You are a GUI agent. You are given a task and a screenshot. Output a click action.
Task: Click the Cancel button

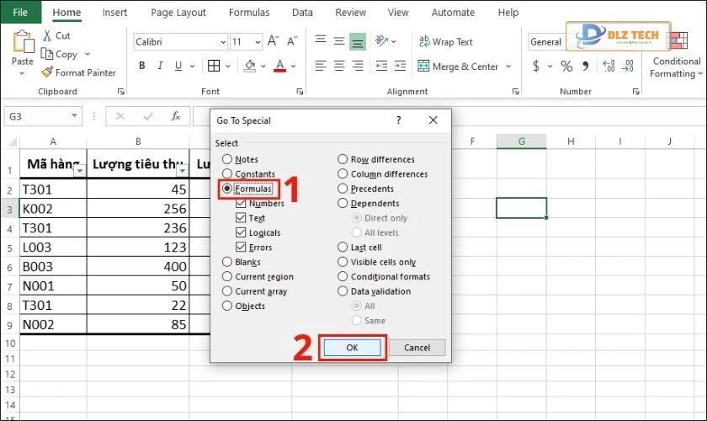click(x=417, y=348)
